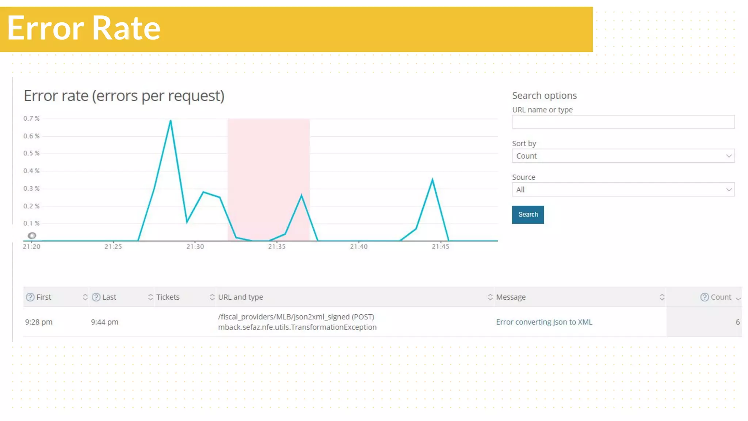Image resolution: width=748 pixels, height=421 pixels.
Task: Click the sort arrows of the Message column
Action: (662, 297)
